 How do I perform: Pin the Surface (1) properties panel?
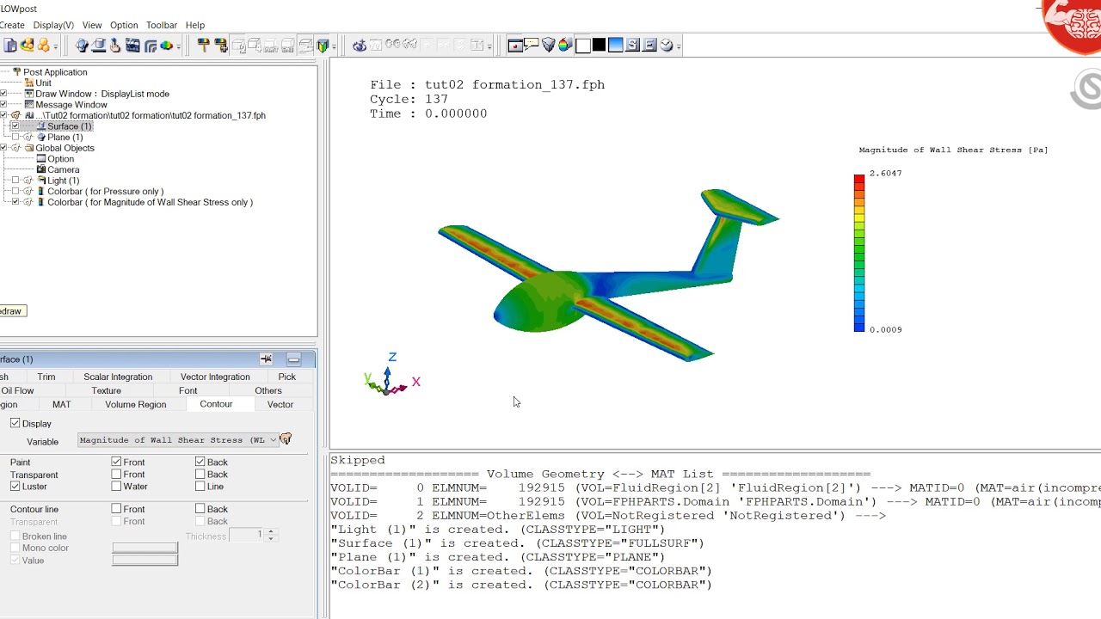click(x=266, y=359)
